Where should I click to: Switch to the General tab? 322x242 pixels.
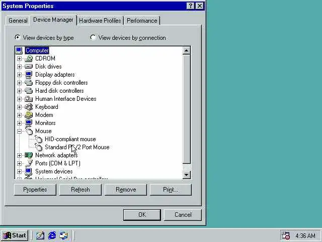point(18,21)
